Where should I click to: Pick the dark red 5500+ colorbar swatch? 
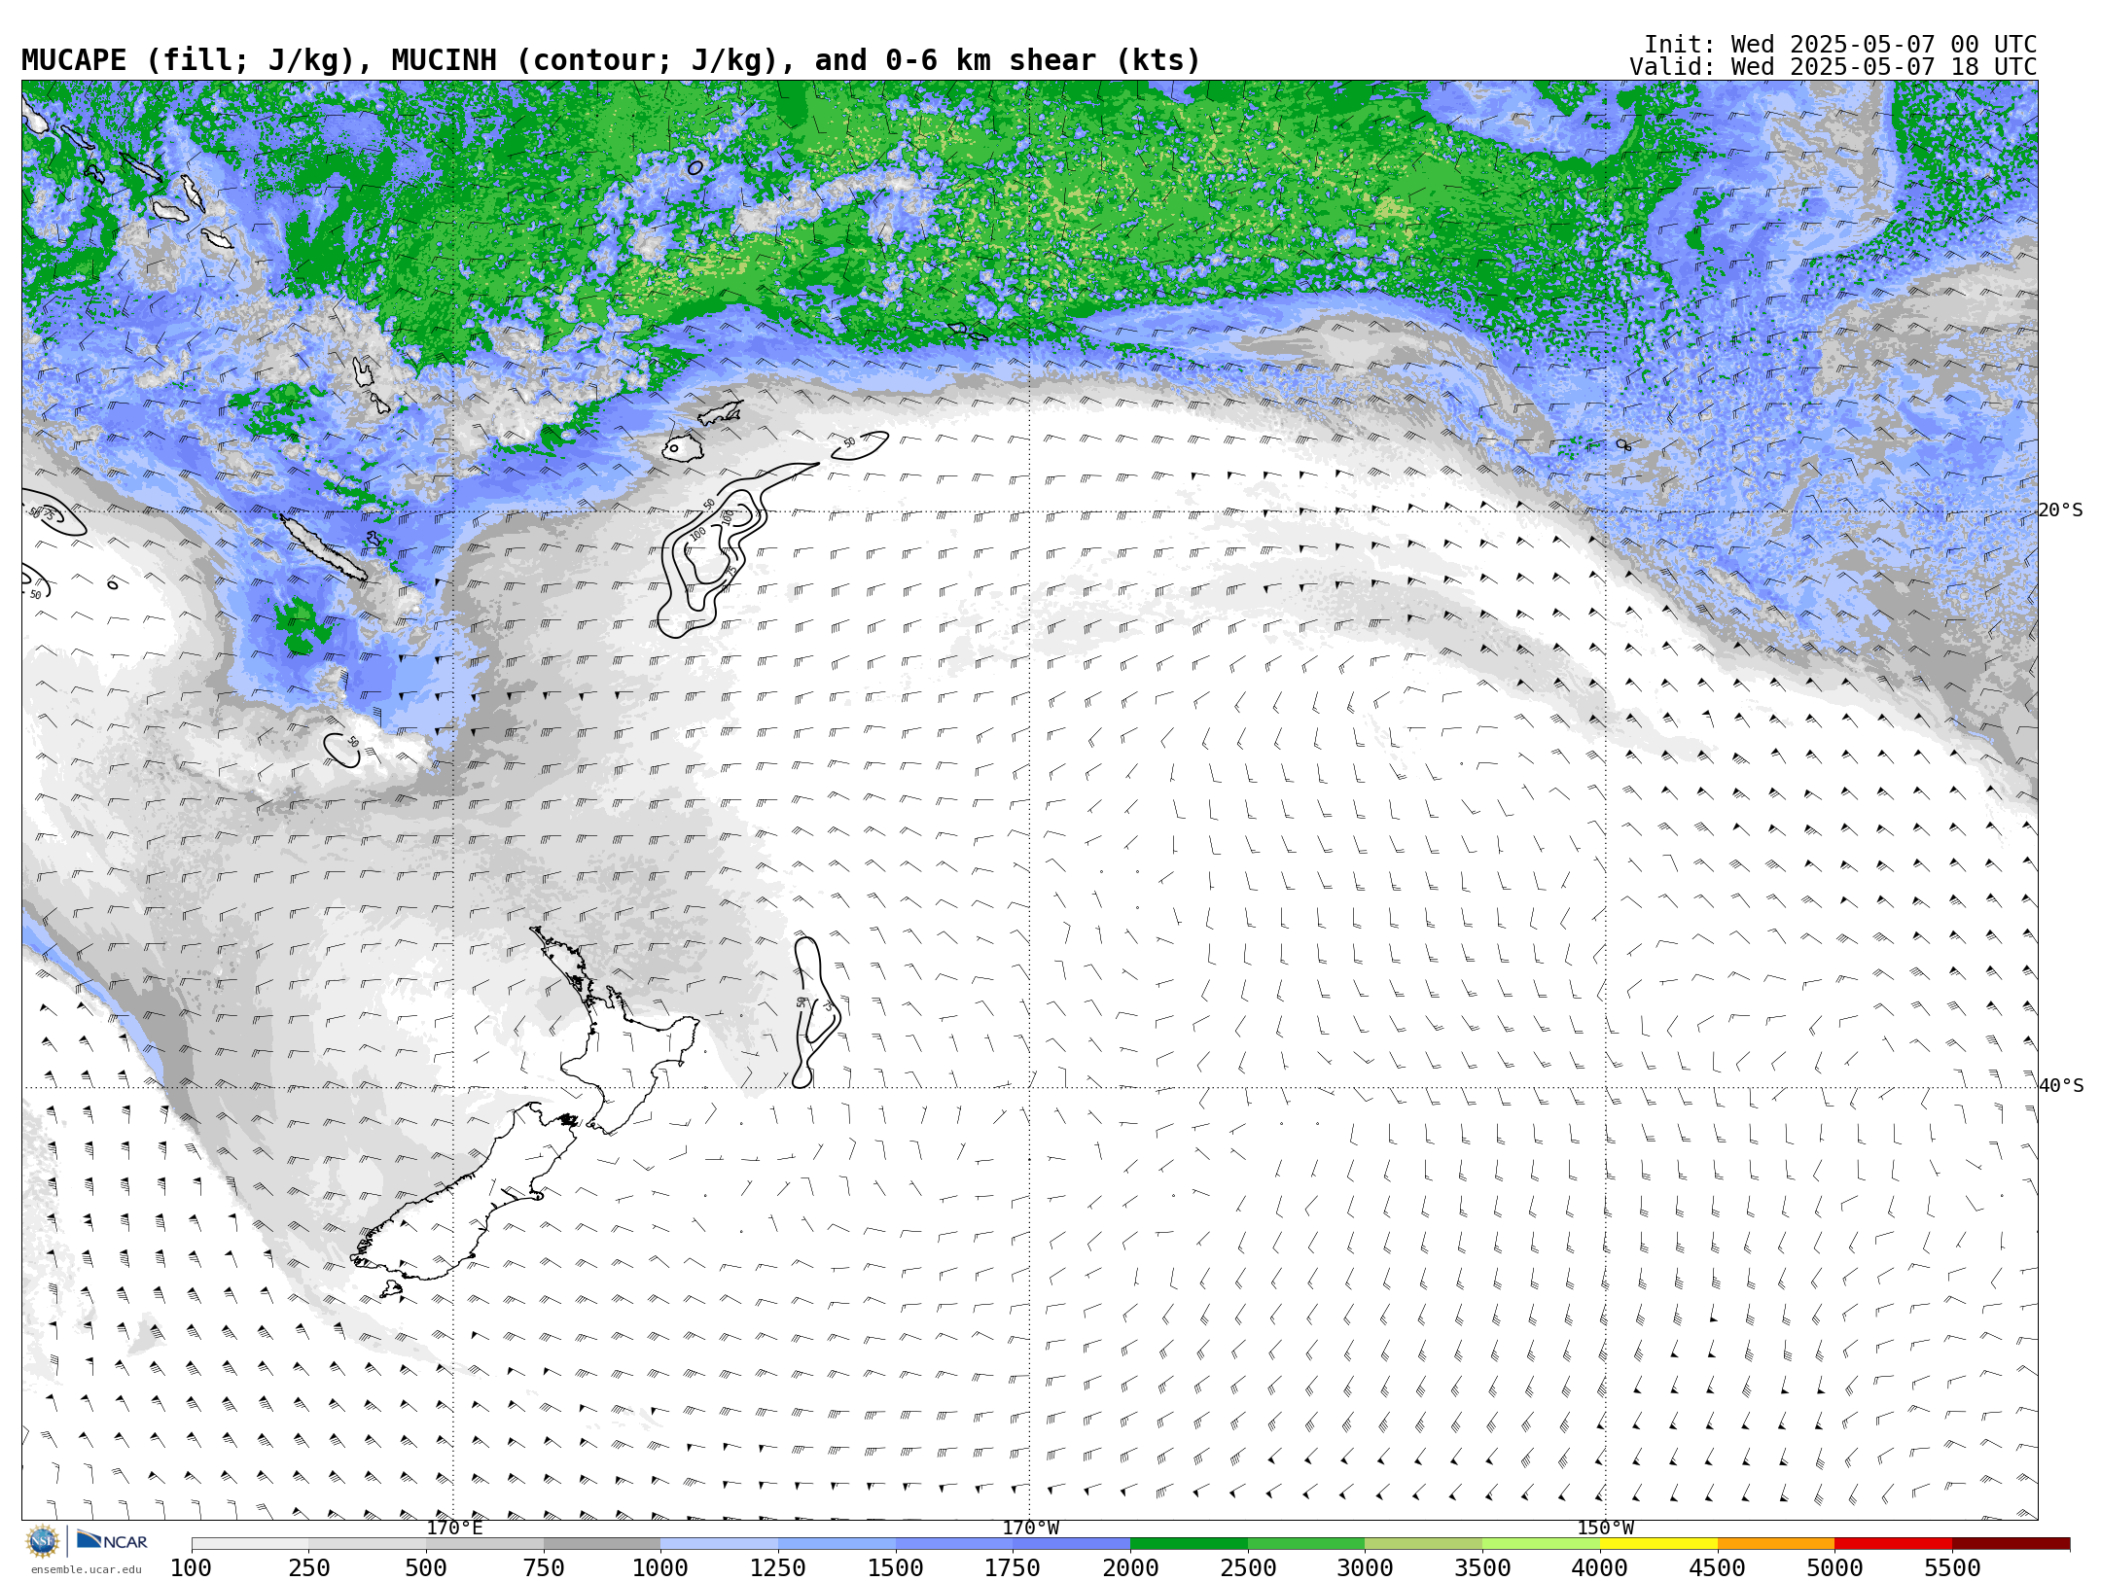pyautogui.click(x=2011, y=1544)
